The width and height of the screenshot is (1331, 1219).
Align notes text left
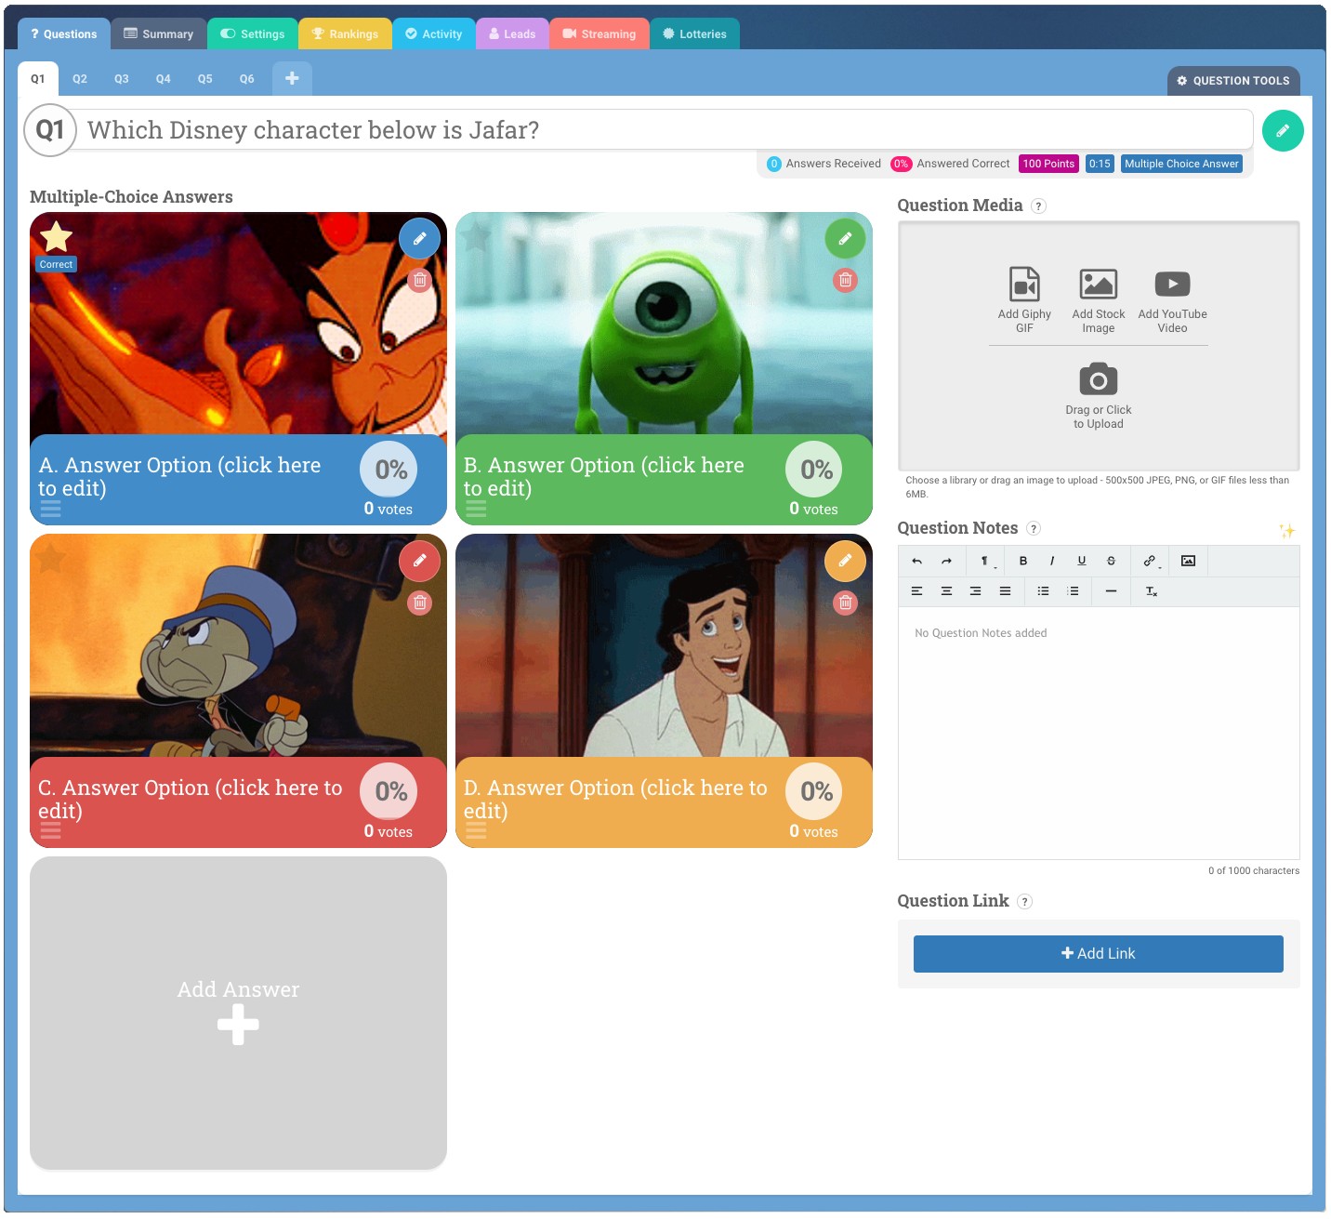(x=916, y=591)
